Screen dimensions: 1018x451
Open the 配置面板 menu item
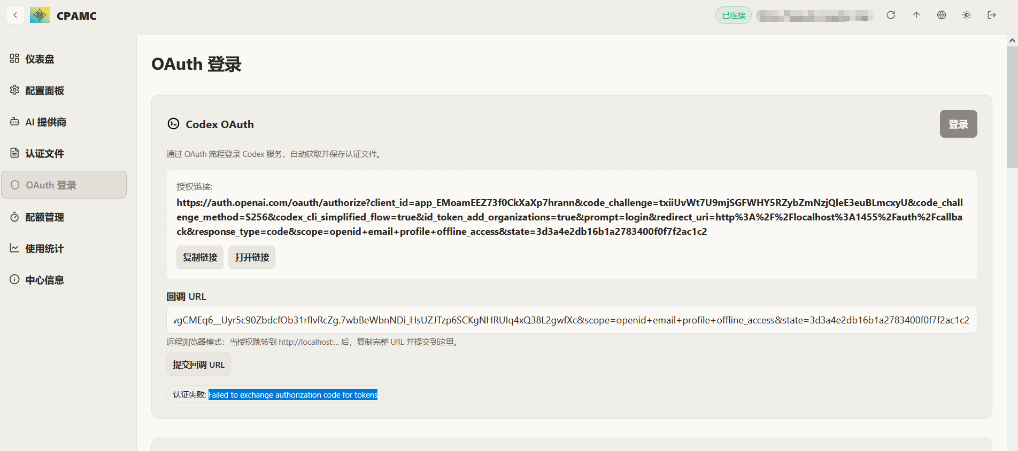pos(64,90)
